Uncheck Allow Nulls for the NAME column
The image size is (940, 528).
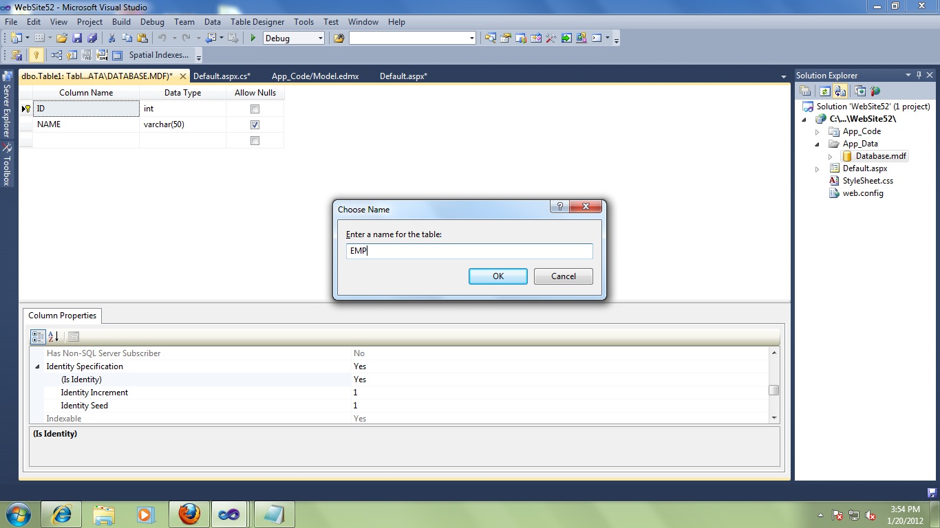[x=255, y=124]
